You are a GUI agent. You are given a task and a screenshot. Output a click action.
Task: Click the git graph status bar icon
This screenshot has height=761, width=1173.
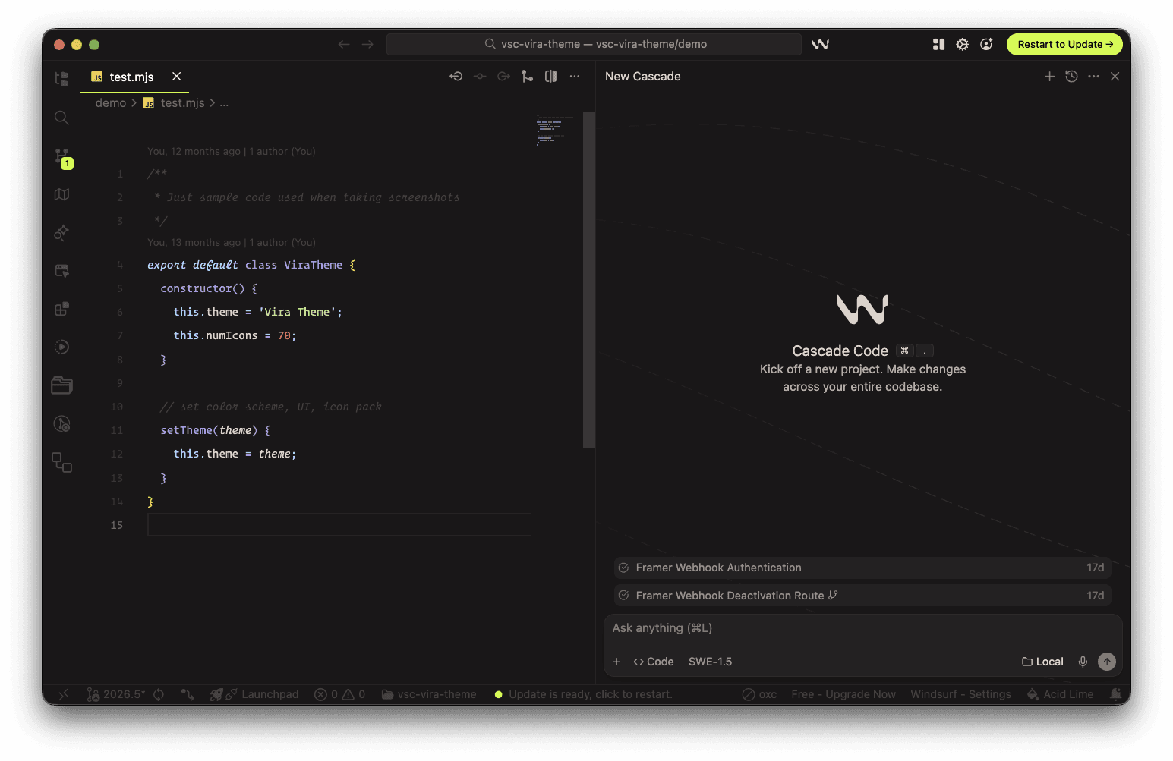click(x=188, y=694)
